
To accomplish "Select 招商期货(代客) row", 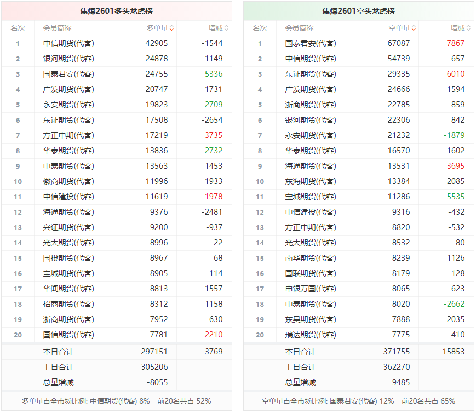I will click(x=117, y=304).
